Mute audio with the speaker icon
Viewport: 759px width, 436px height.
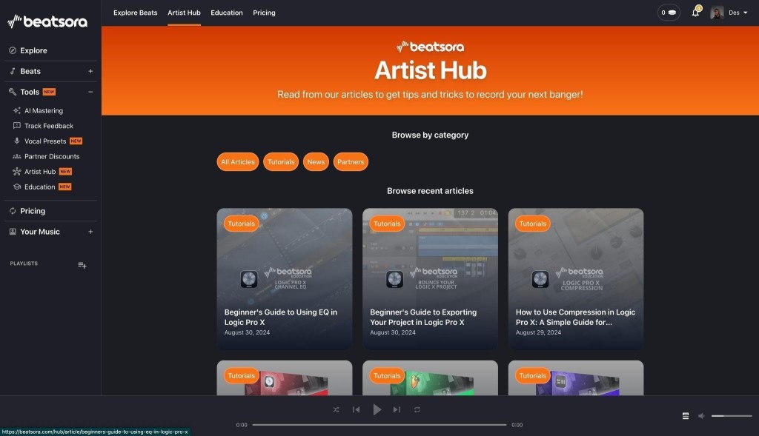(x=701, y=416)
